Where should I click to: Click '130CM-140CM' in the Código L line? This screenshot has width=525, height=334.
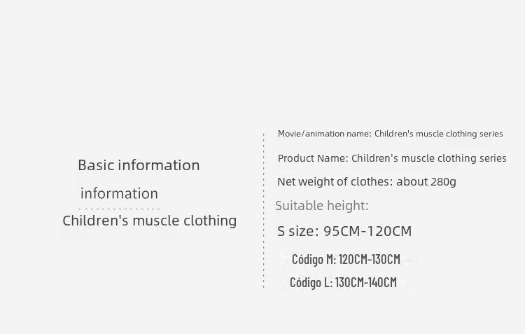point(366,282)
